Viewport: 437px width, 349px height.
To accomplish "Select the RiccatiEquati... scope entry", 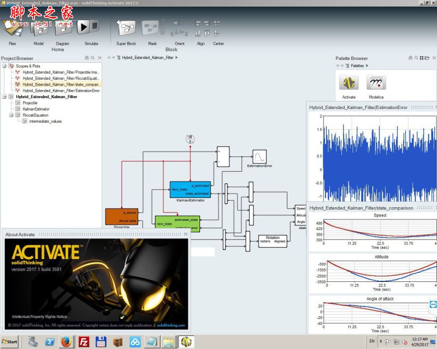I will click(61, 78).
